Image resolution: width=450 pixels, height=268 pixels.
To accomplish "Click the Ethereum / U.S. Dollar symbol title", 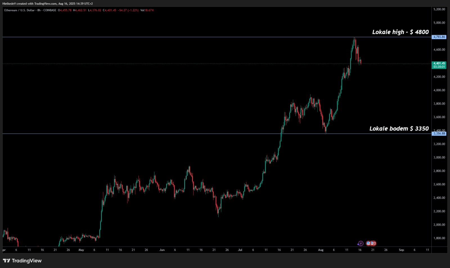I will point(19,10).
